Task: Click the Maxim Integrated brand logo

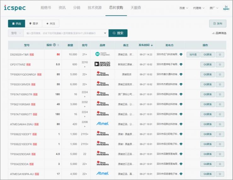Action: pyautogui.click(x=102, y=54)
